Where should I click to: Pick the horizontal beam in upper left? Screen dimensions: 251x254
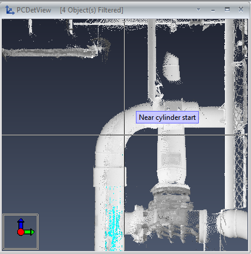point(49,53)
